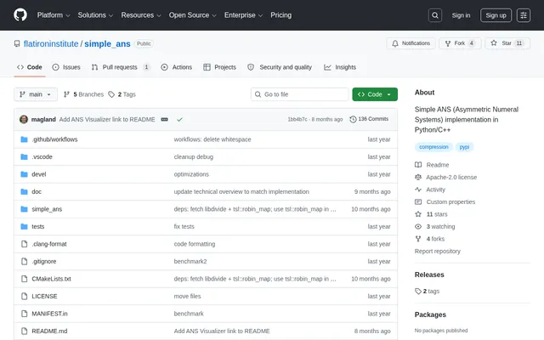Open the search magnifier icon button

434,15
